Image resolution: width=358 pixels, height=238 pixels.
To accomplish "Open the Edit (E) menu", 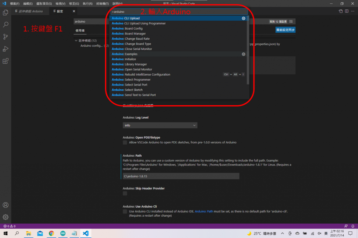I will pos(28,3).
